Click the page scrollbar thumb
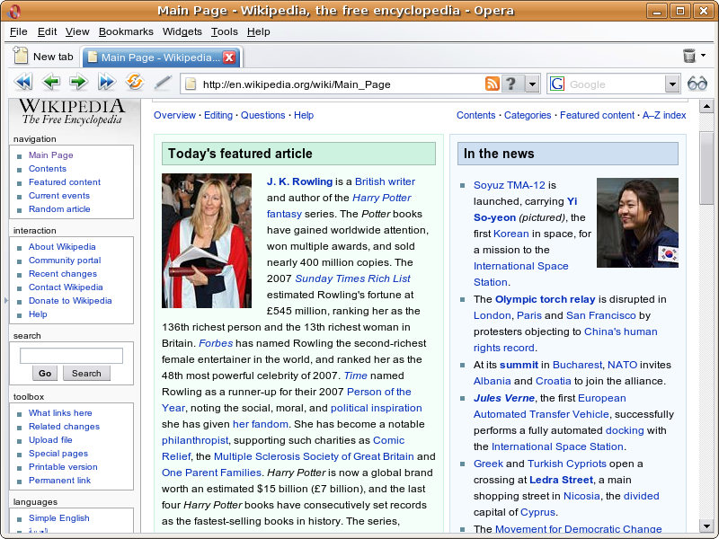Image resolution: width=719 pixels, height=539 pixels. point(706,167)
